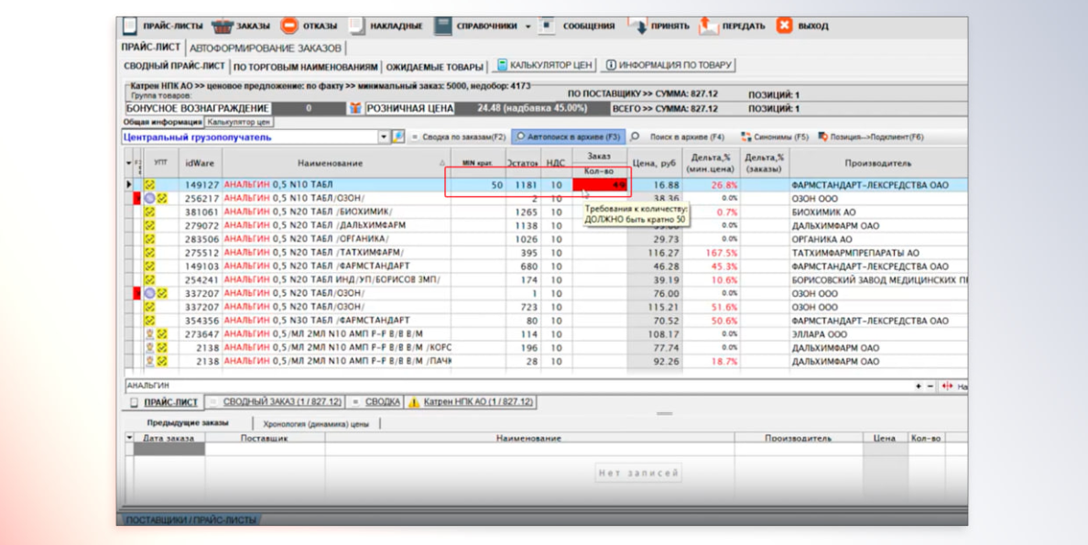Switch to Автоформирование заказов tab

[x=266, y=48]
